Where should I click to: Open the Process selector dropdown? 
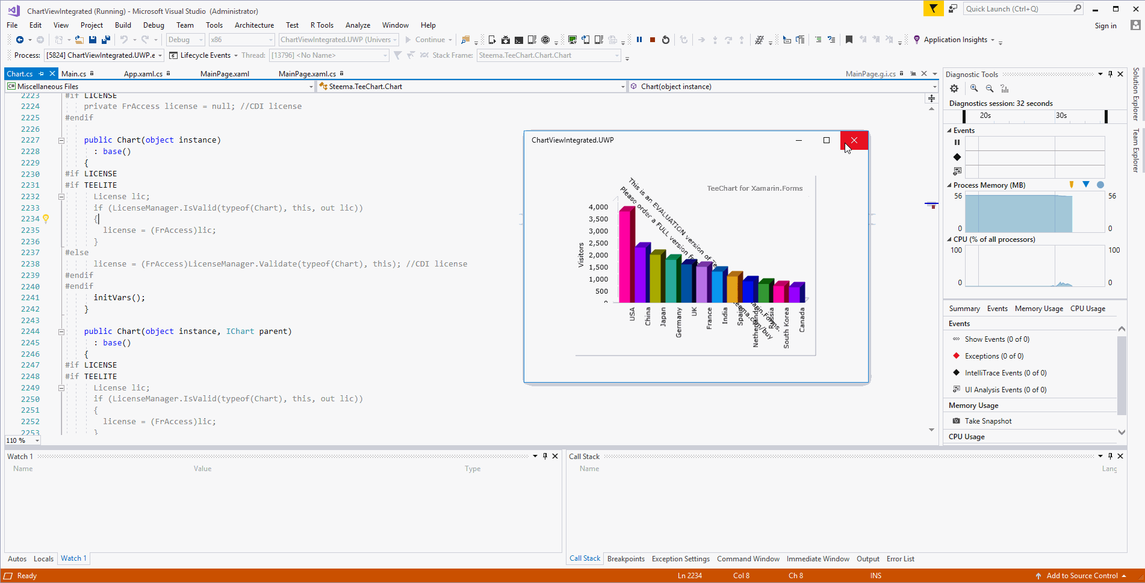point(104,55)
